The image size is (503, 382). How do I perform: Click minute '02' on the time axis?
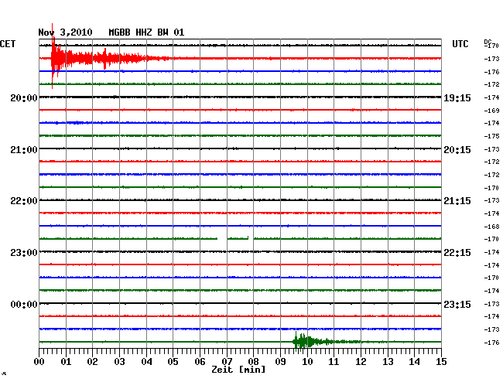click(x=92, y=361)
